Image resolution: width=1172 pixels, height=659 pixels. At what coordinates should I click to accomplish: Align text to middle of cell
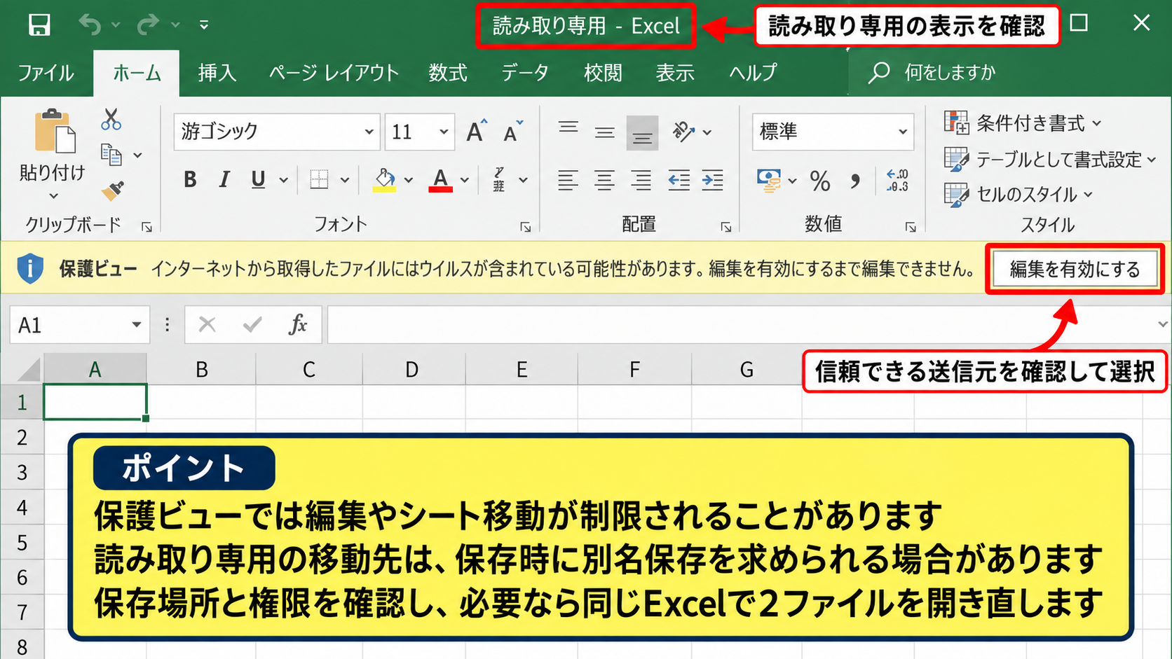pyautogui.click(x=604, y=132)
